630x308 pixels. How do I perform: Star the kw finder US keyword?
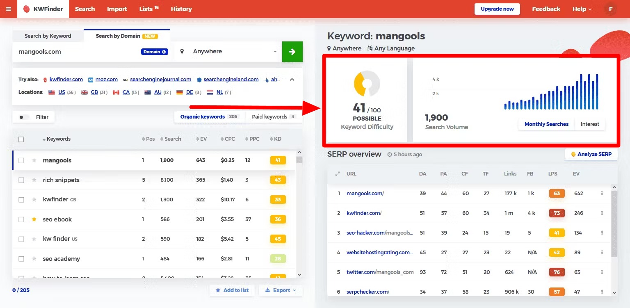click(34, 239)
